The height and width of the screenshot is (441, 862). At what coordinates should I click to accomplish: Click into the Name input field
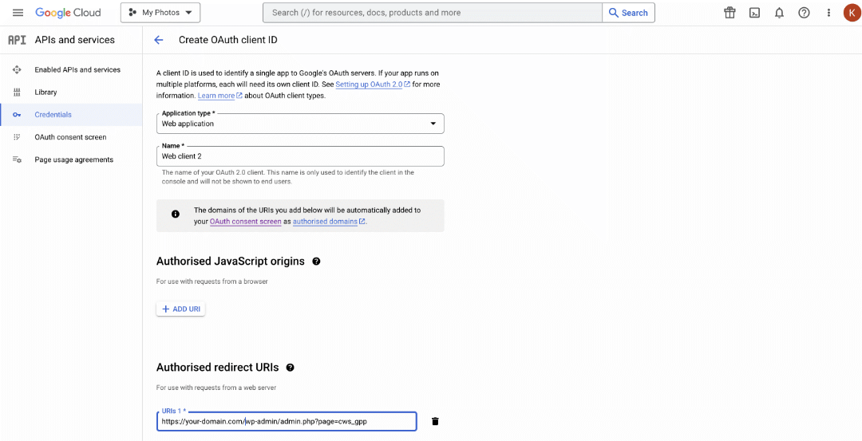tap(300, 156)
